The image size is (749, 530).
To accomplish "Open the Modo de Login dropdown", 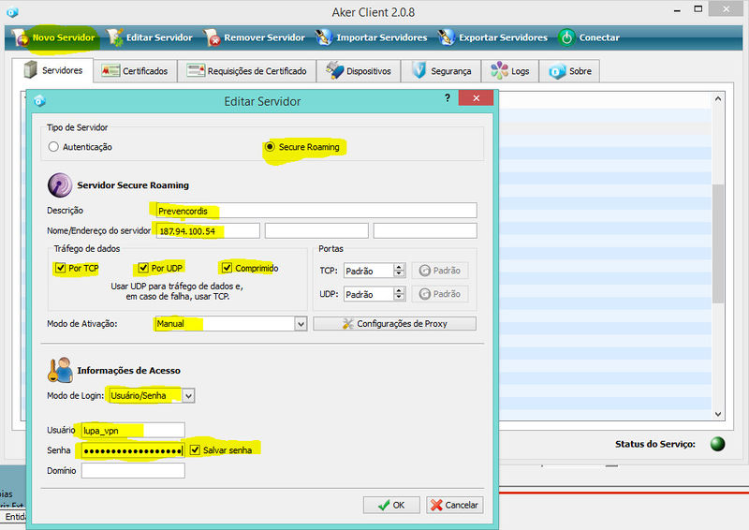I will point(189,396).
